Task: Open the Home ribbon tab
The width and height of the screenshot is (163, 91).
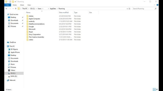Action: click(15, 5)
